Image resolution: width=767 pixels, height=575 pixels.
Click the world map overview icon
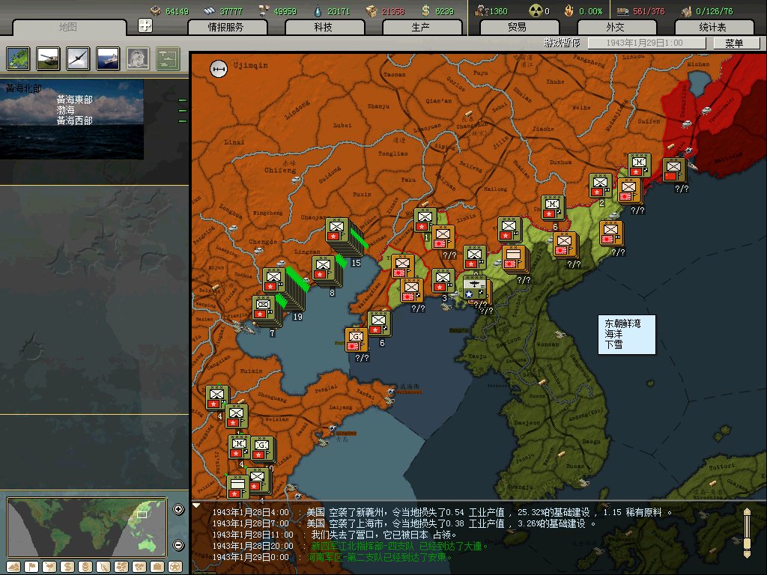point(18,58)
